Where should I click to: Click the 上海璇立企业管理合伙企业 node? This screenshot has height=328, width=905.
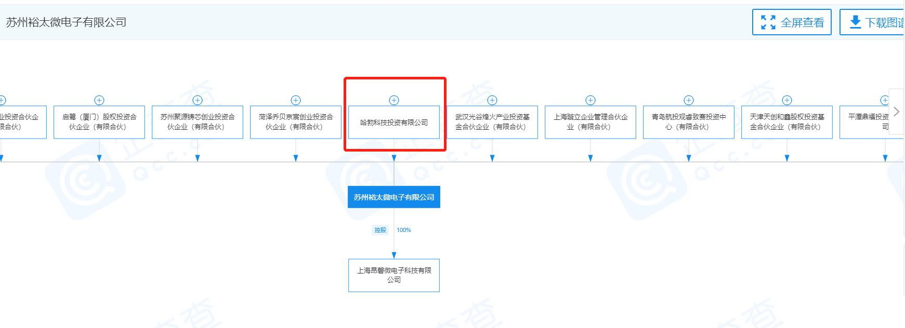pyautogui.click(x=591, y=122)
